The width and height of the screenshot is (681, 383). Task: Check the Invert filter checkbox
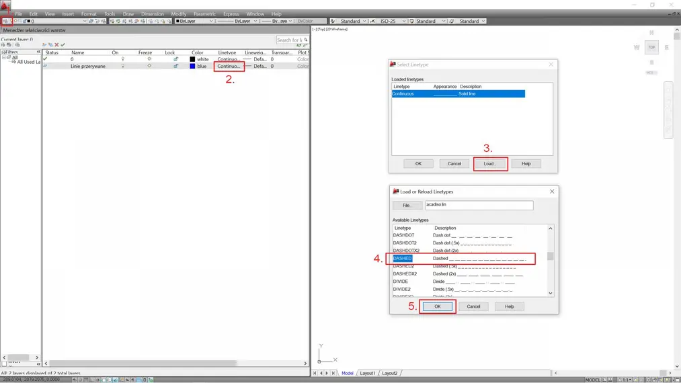(x=4, y=364)
